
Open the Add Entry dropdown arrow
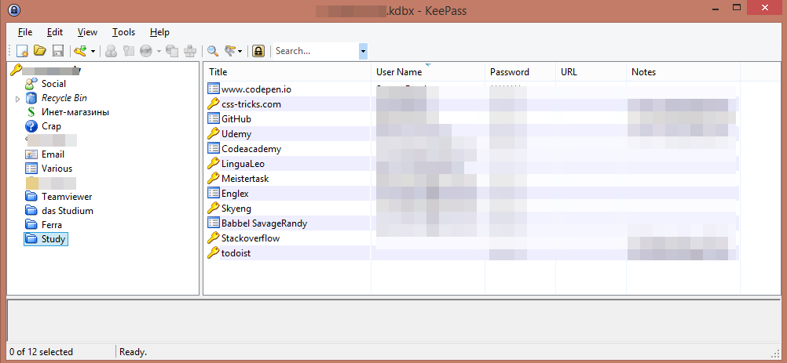(93, 51)
